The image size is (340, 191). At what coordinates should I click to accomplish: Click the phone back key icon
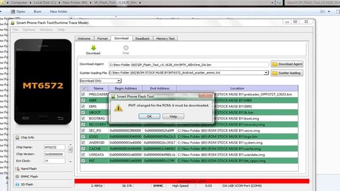(x=60, y=118)
